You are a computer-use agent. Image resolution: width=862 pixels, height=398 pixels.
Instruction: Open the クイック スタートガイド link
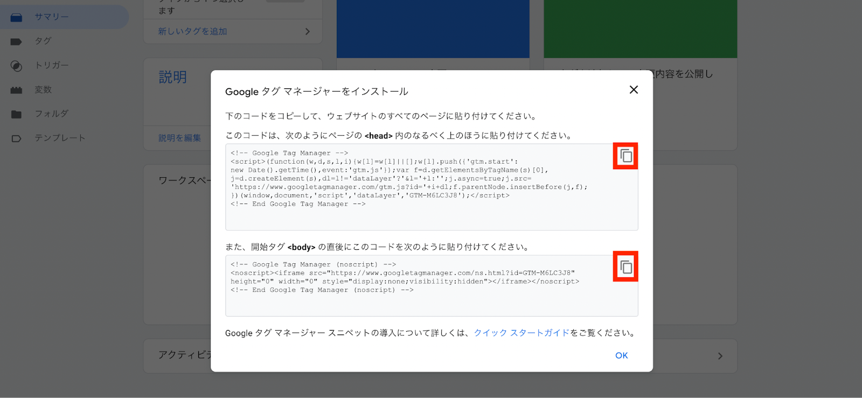pyautogui.click(x=522, y=333)
